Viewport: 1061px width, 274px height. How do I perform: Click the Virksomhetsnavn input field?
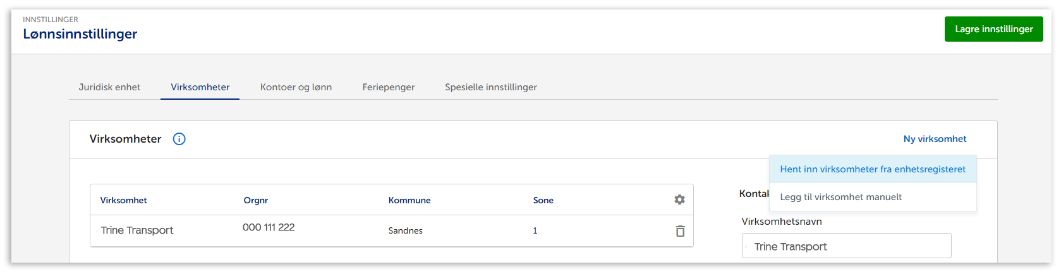[x=846, y=246]
